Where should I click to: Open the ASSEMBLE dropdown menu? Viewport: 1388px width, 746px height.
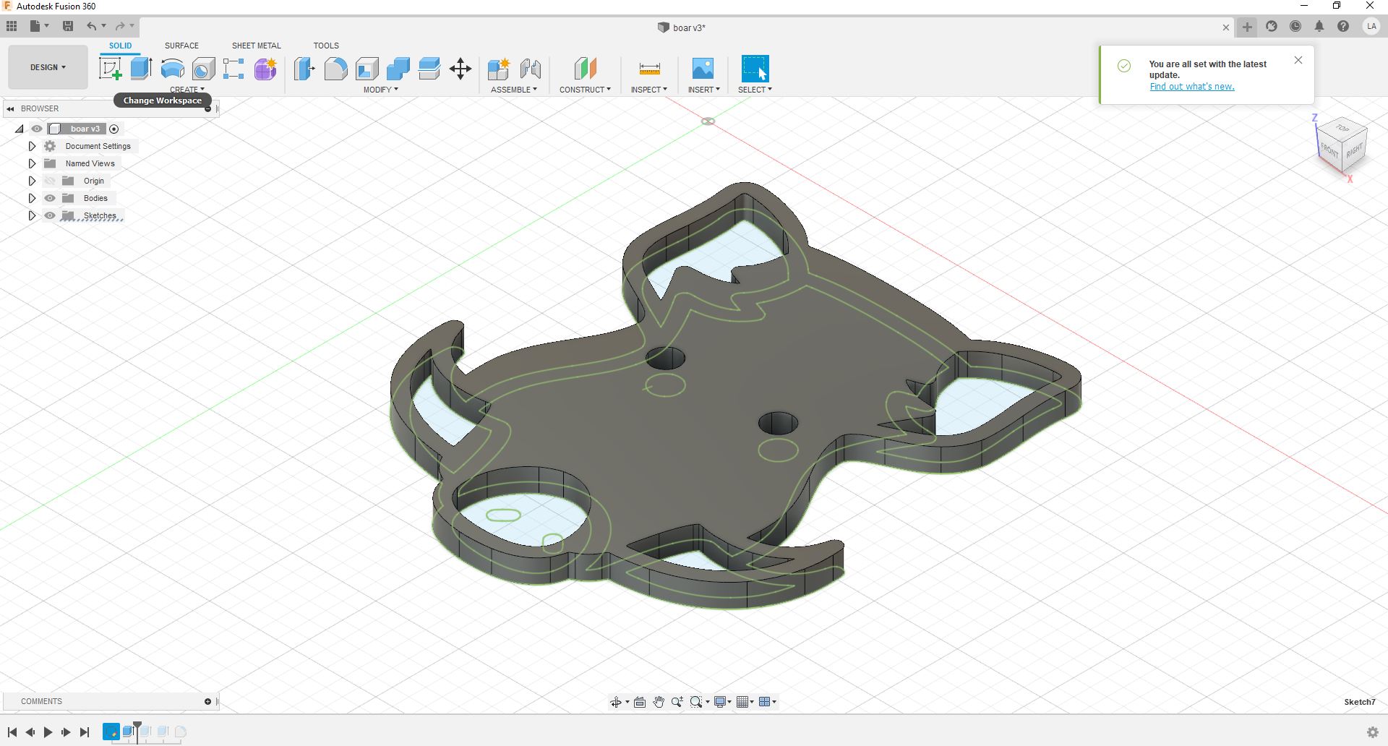[514, 90]
